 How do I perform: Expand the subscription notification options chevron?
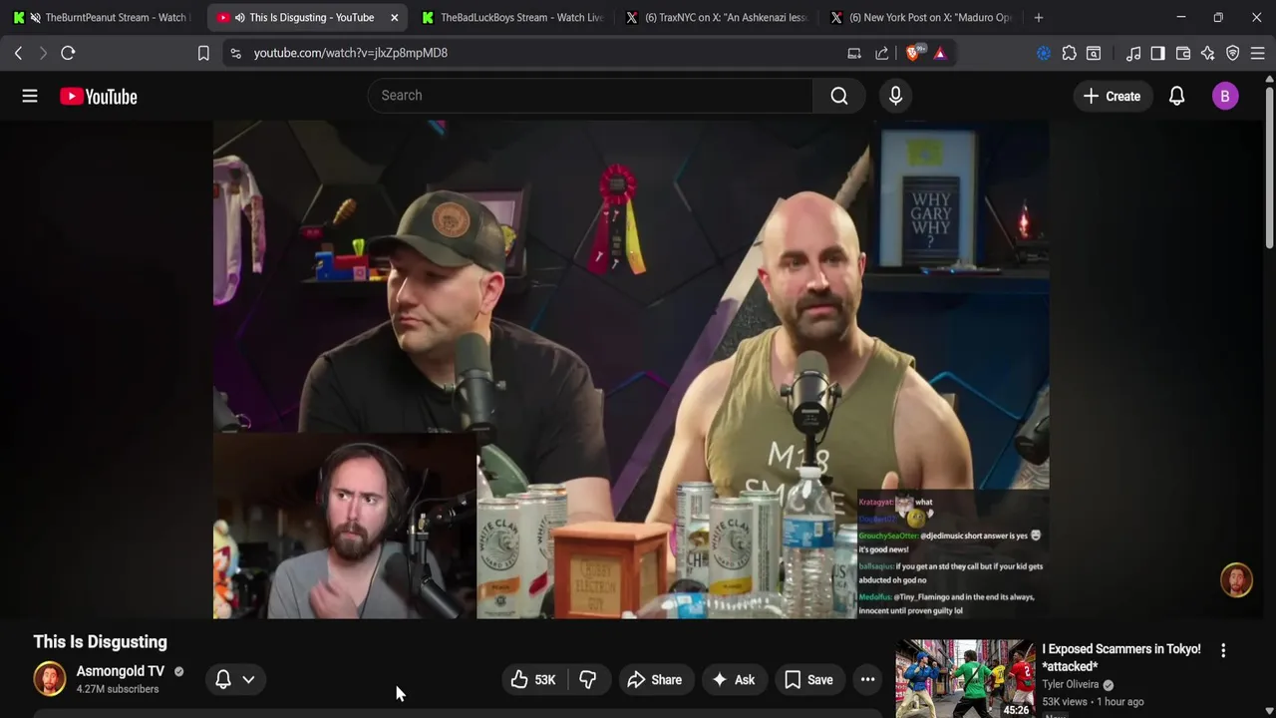point(248,679)
